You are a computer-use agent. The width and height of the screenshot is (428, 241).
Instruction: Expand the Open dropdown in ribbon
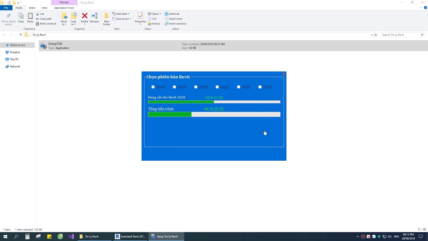pos(154,14)
